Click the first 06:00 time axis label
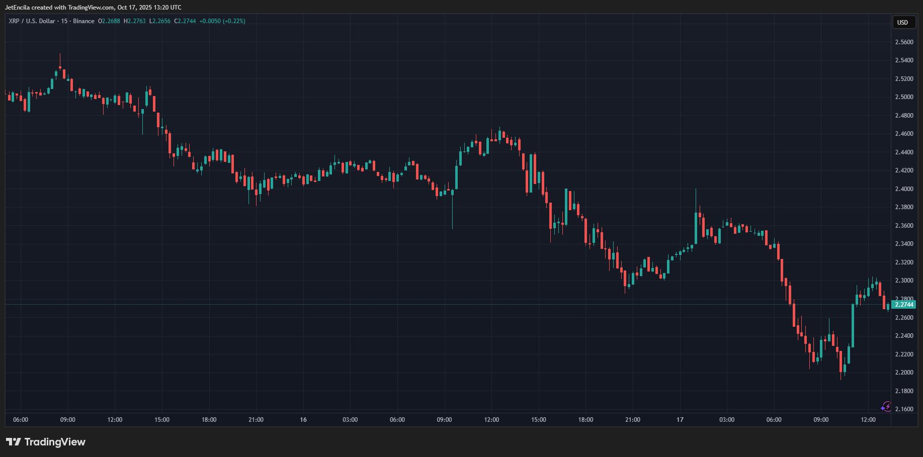This screenshot has width=923, height=457. (21, 420)
